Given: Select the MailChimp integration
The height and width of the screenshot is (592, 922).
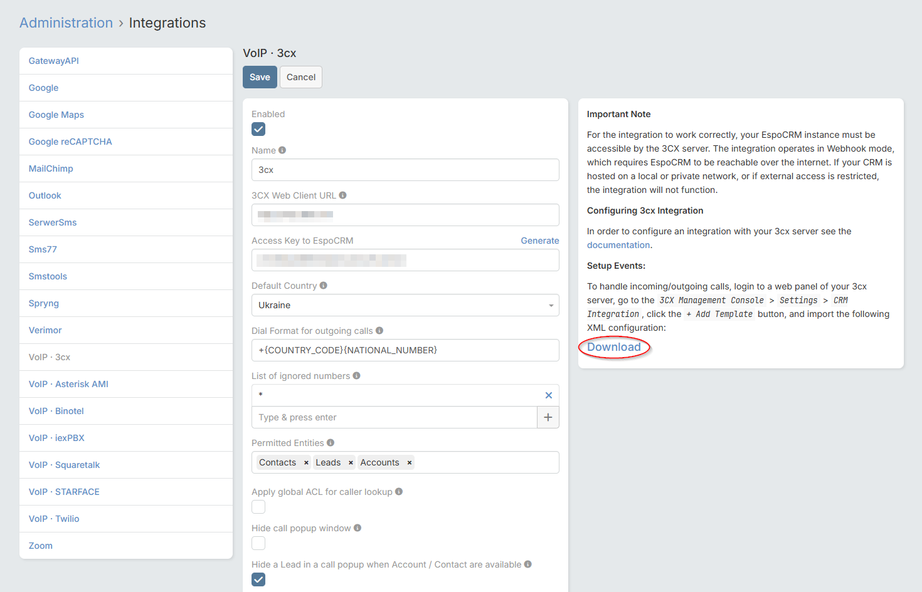Looking at the screenshot, I should (50, 168).
